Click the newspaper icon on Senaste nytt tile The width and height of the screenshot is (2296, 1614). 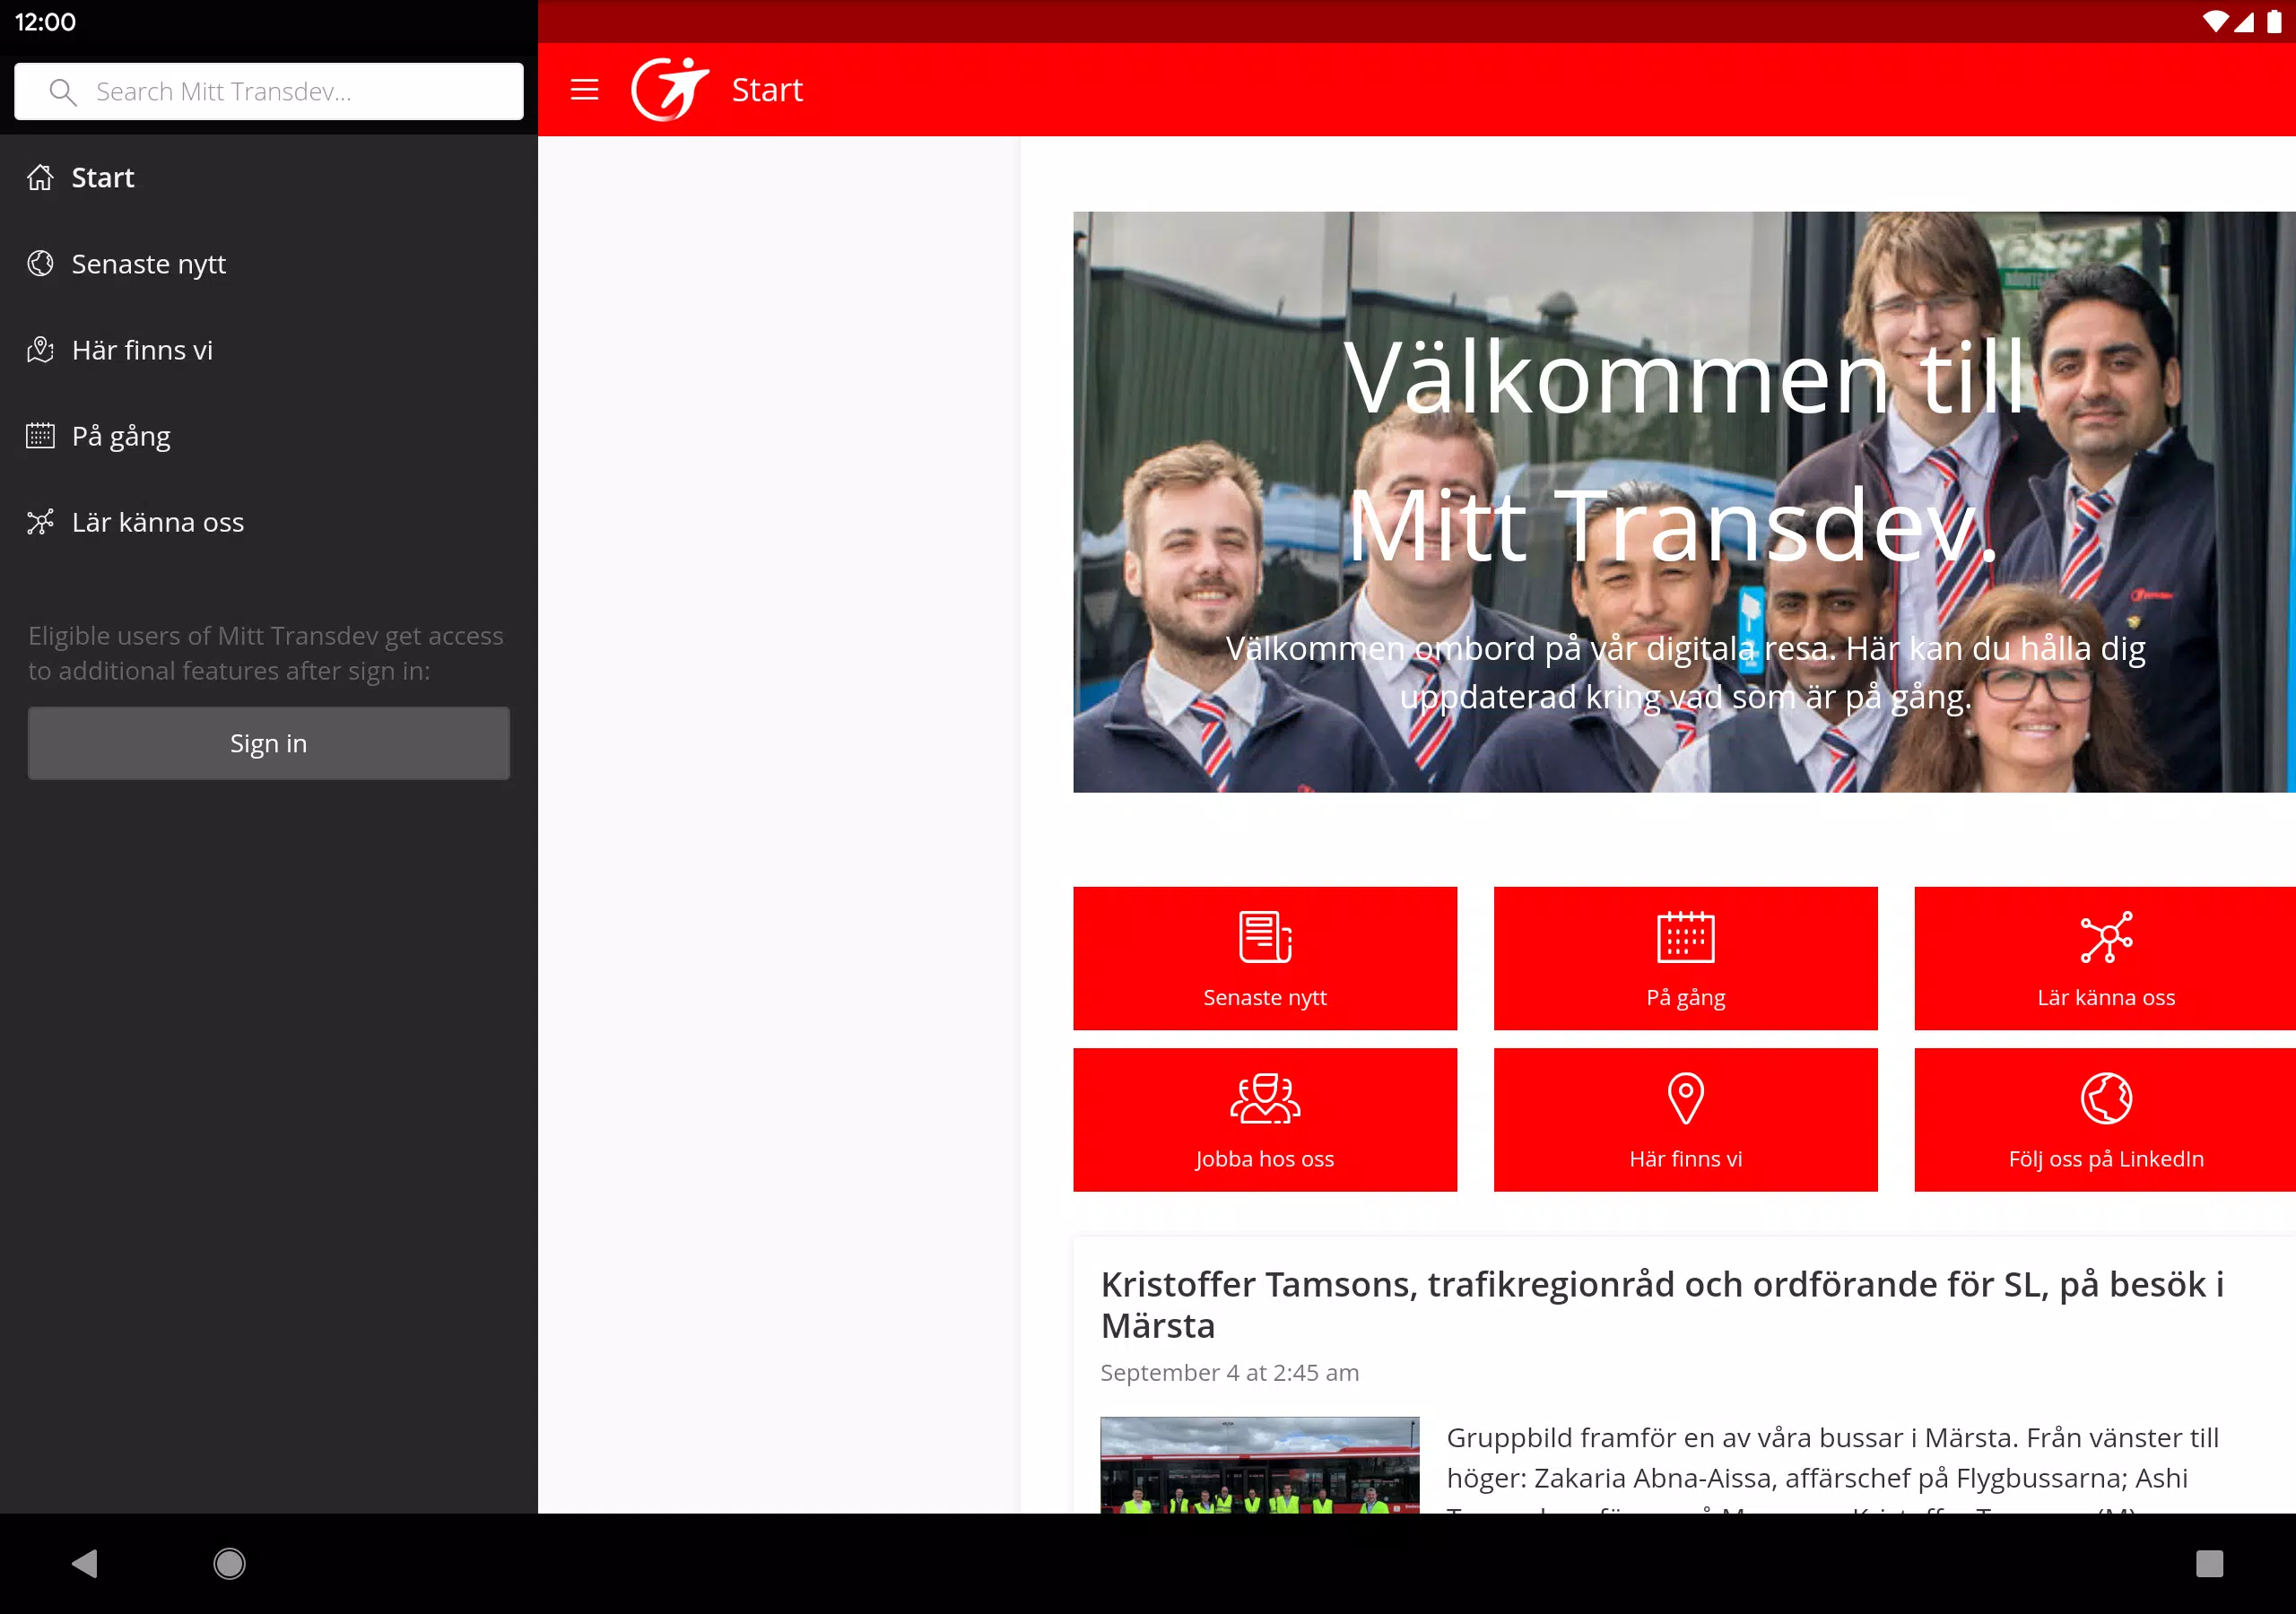pyautogui.click(x=1265, y=937)
